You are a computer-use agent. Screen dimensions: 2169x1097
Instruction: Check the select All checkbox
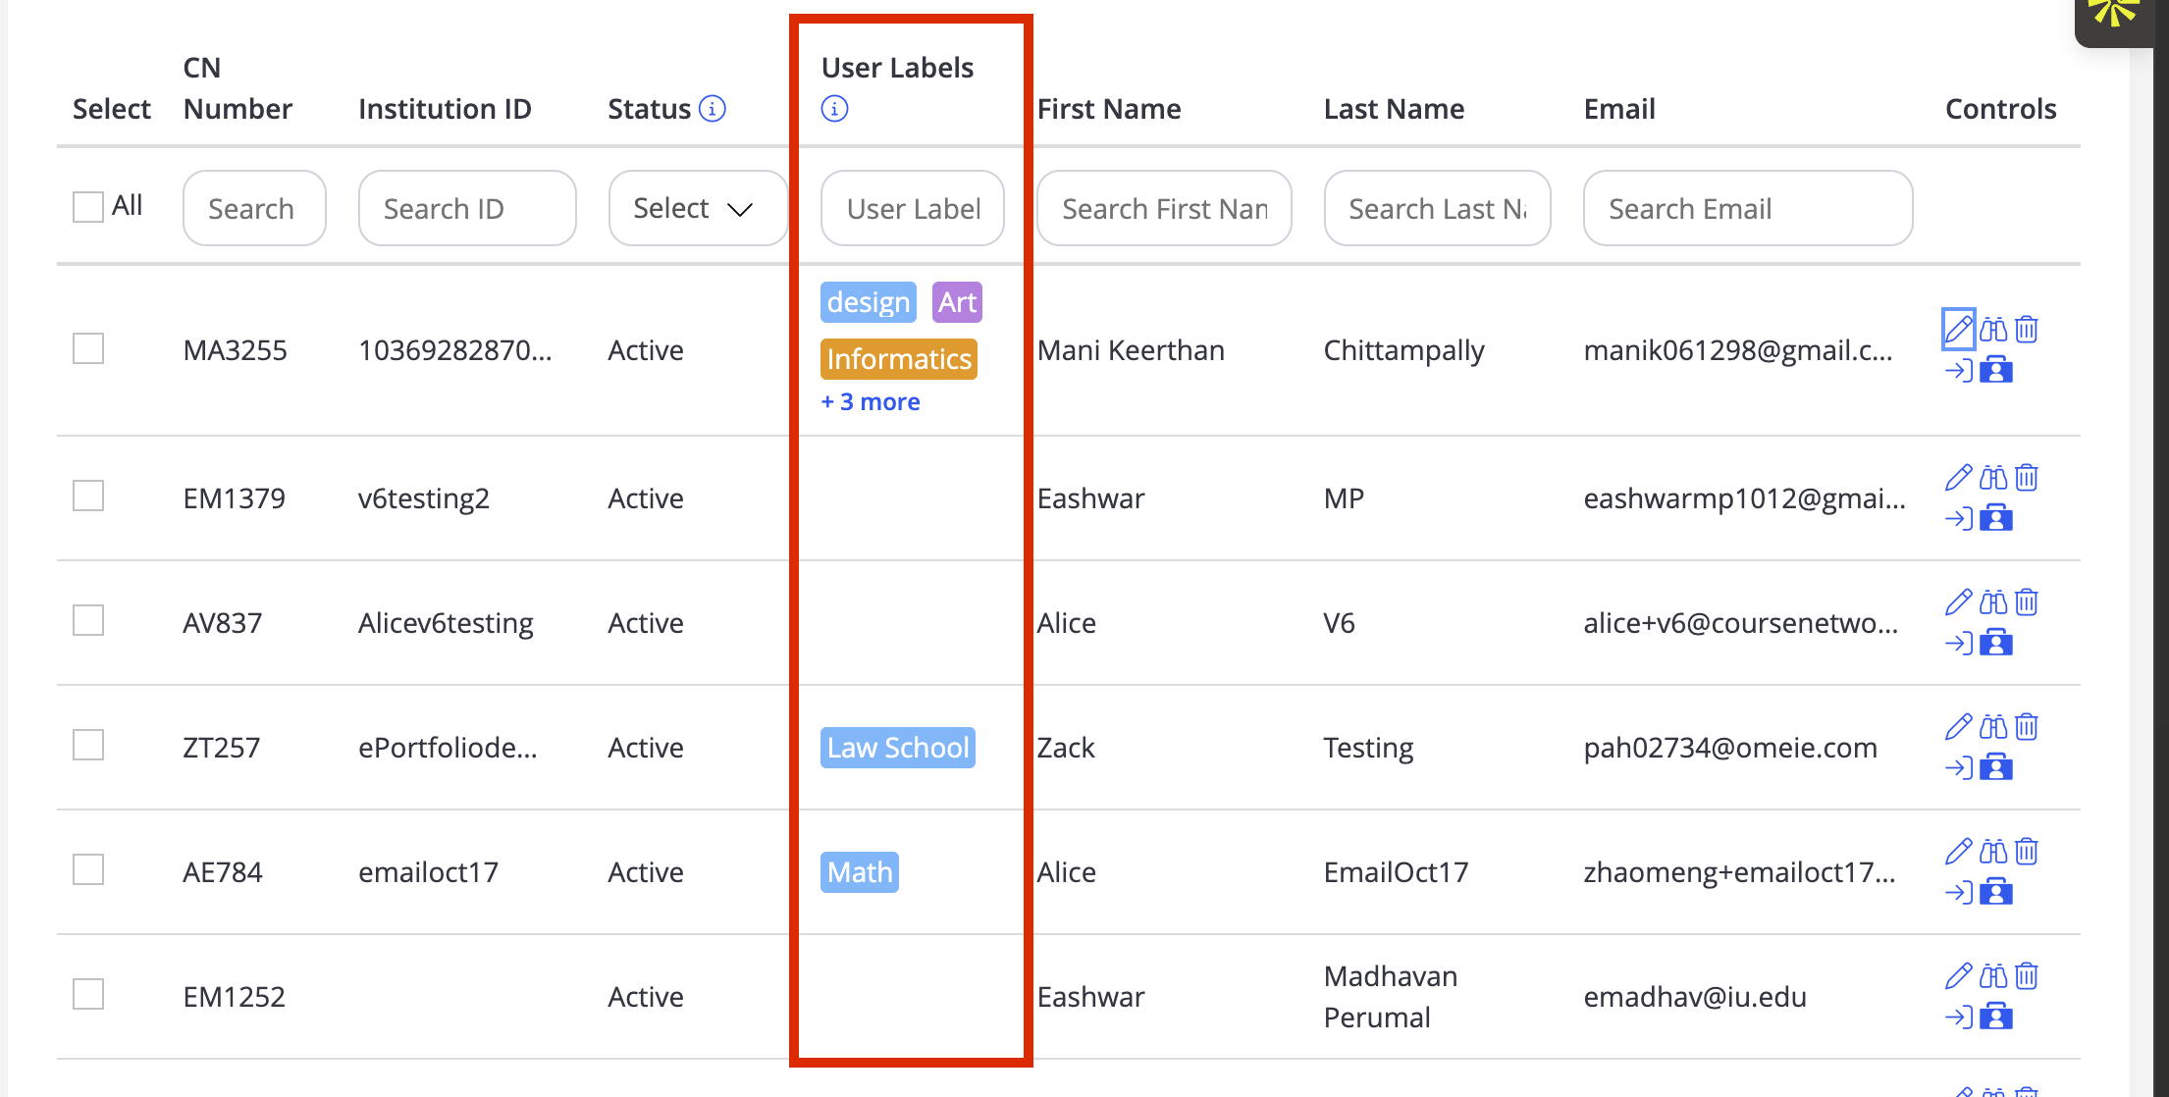point(88,207)
